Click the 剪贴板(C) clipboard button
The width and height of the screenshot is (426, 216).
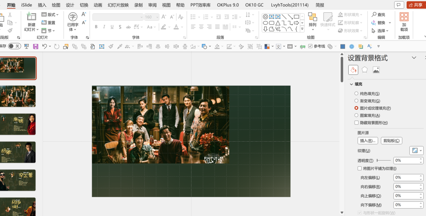point(391,141)
